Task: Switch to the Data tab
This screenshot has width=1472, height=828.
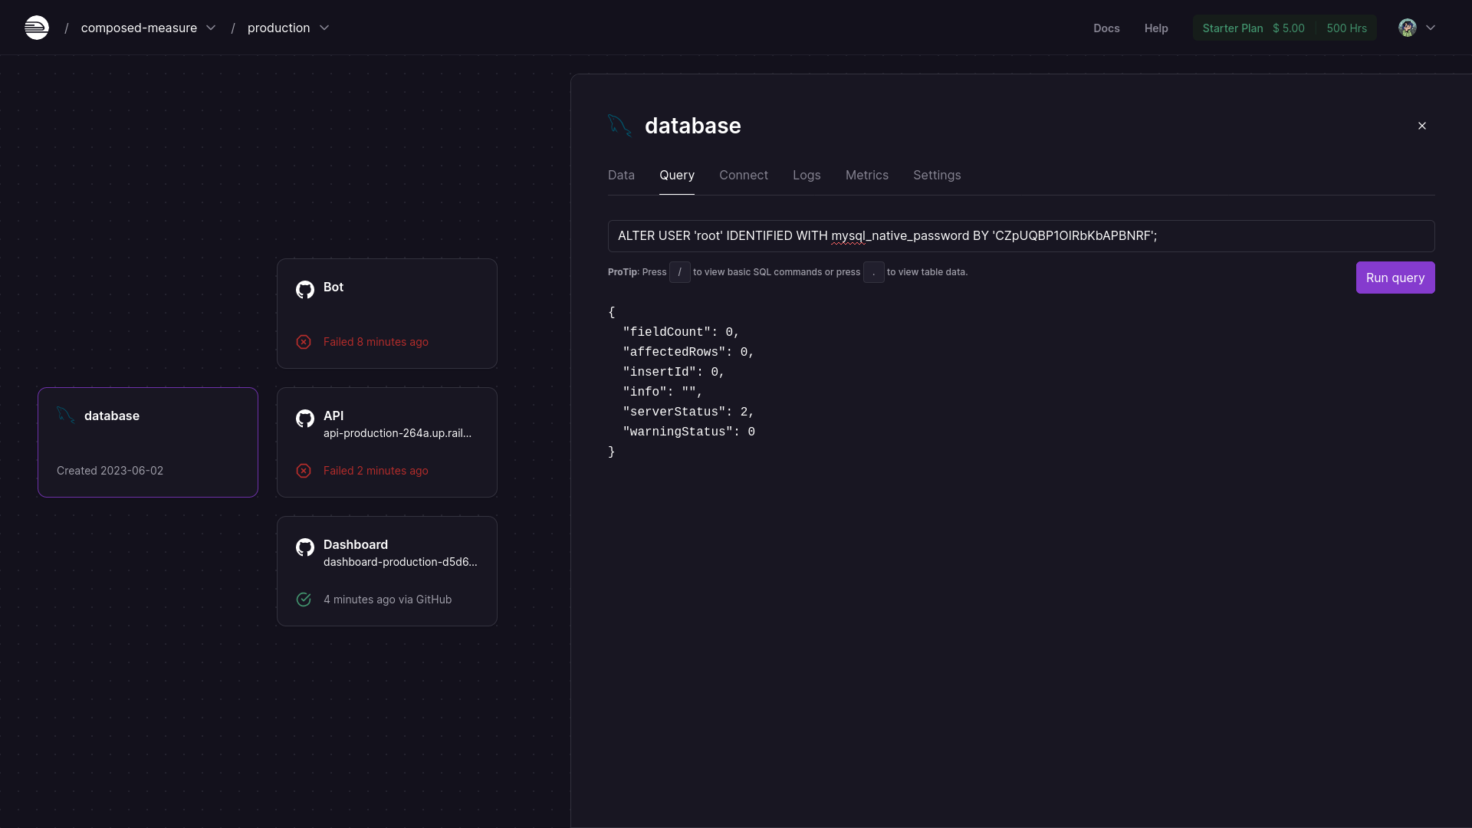Action: coord(622,175)
